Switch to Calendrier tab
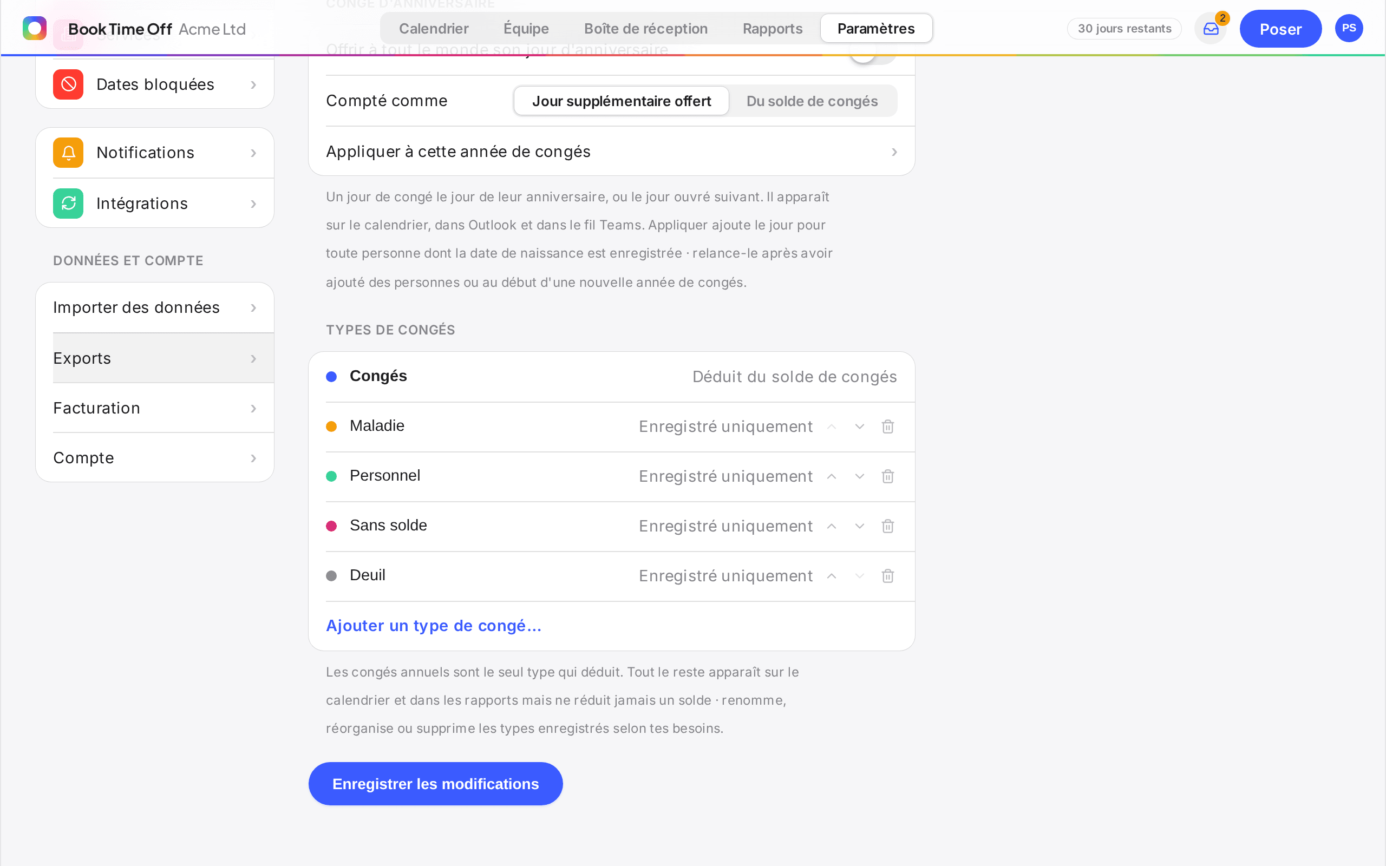Viewport: 1386px width, 866px height. (x=434, y=28)
